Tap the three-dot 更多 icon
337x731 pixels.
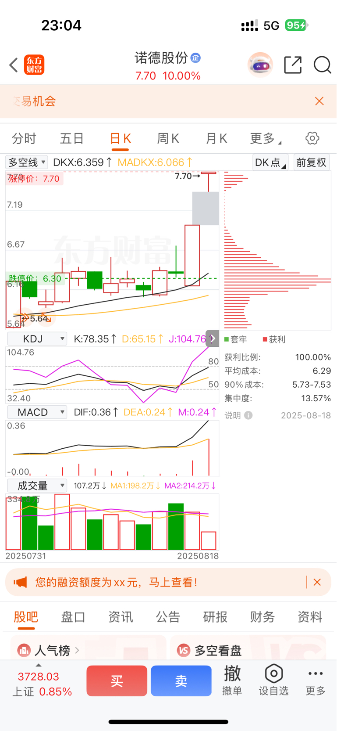click(316, 673)
